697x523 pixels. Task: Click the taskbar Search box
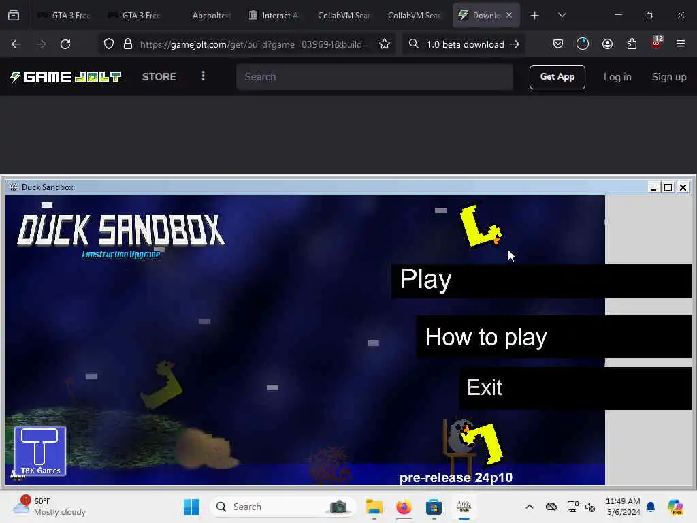tap(282, 507)
